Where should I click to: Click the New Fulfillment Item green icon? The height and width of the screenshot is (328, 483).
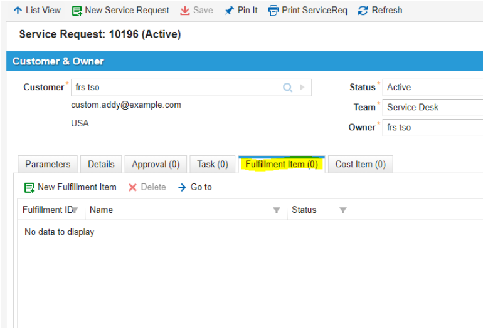[29, 187]
